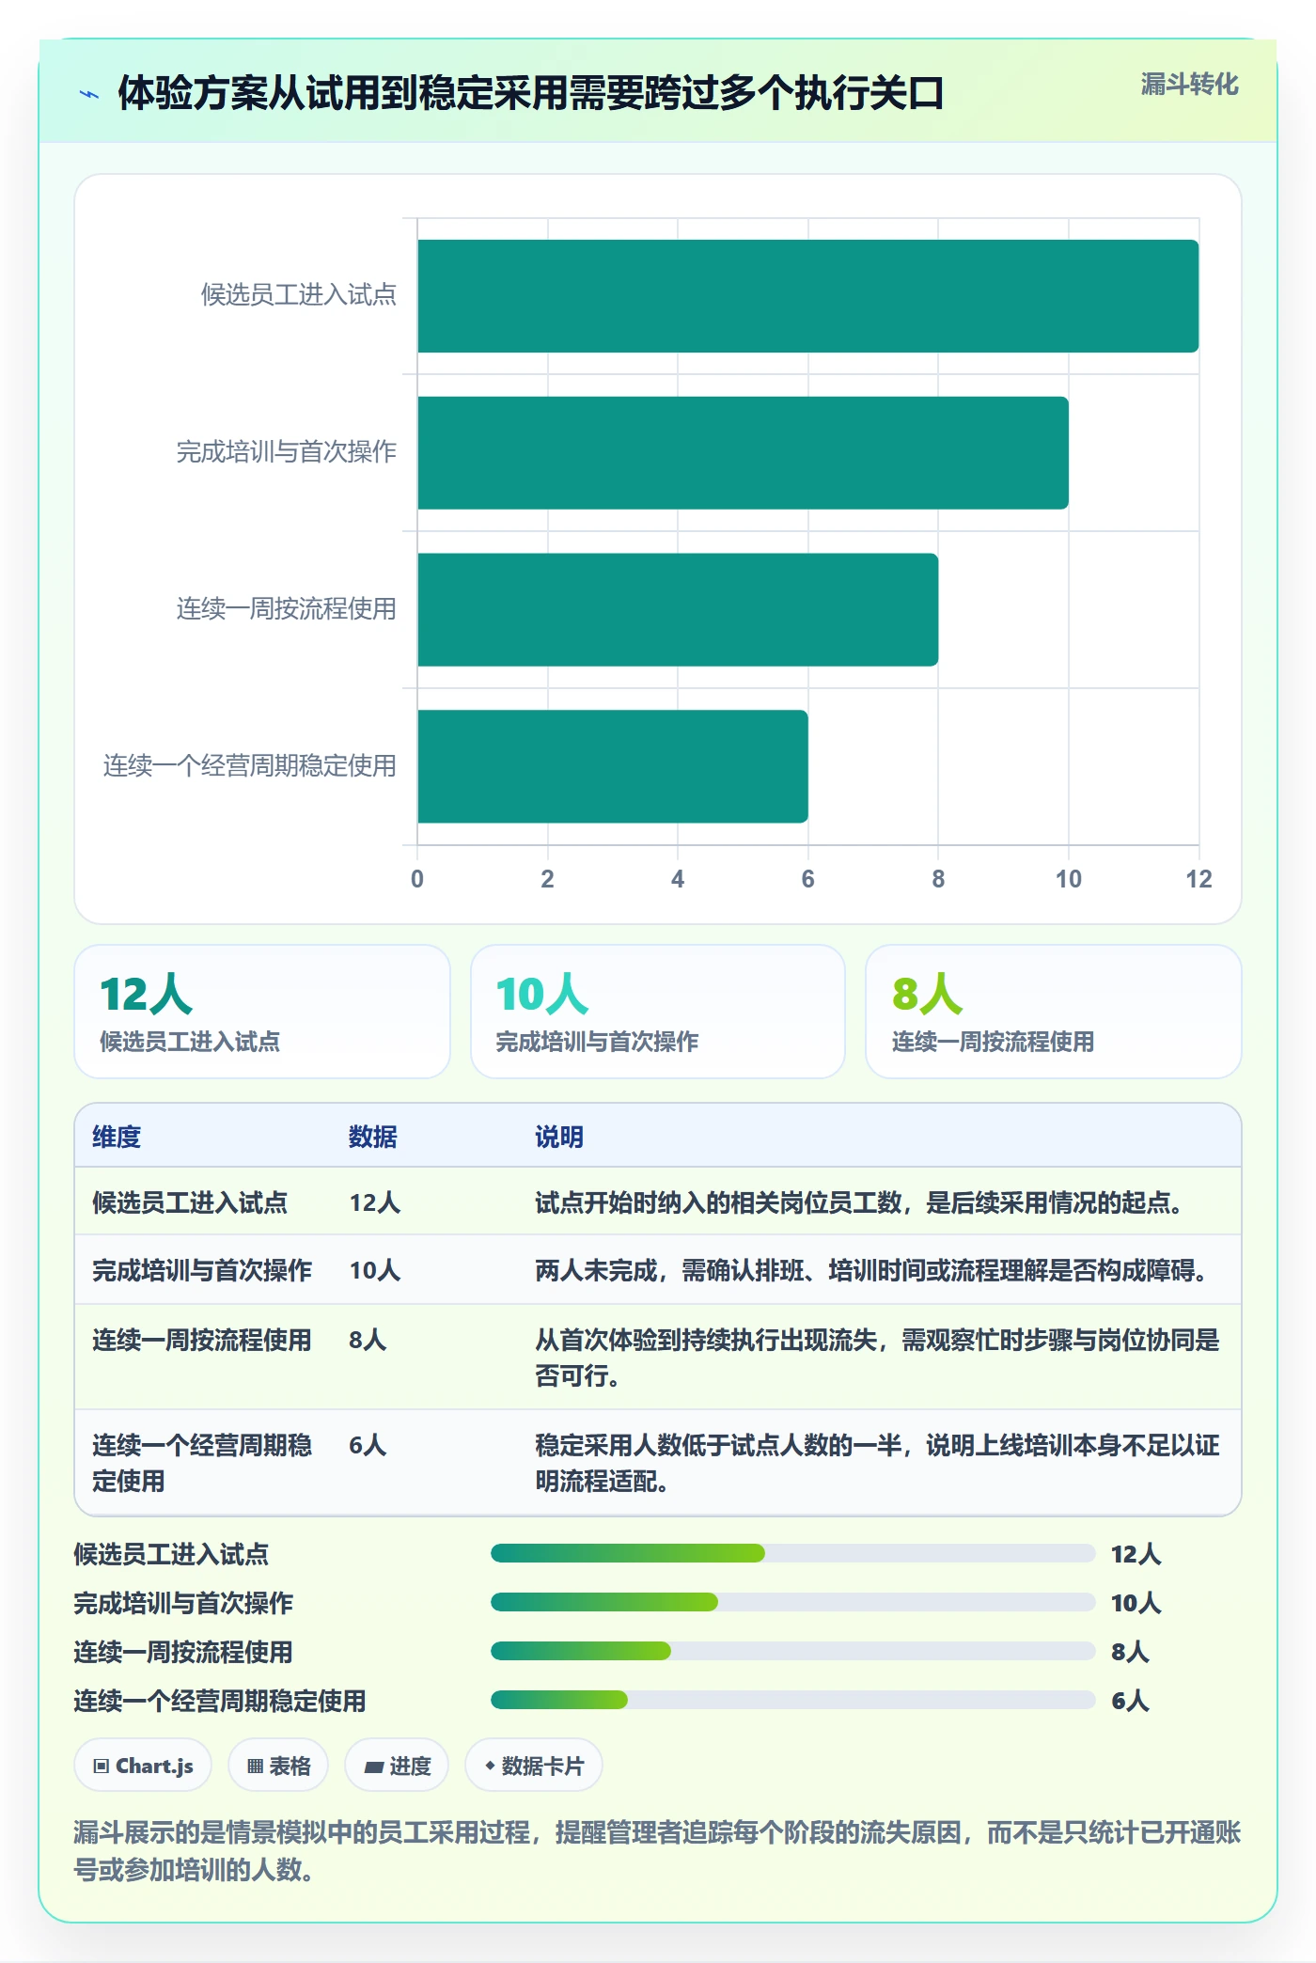Click the 候选员工进入试点 chart bar

[x=807, y=296]
